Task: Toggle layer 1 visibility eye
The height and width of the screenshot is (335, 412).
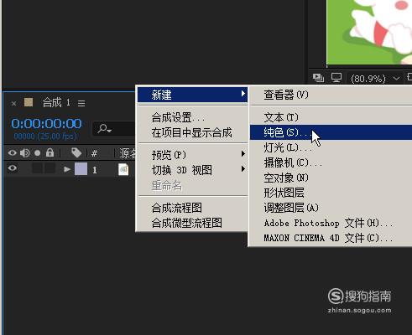Action: [x=13, y=168]
